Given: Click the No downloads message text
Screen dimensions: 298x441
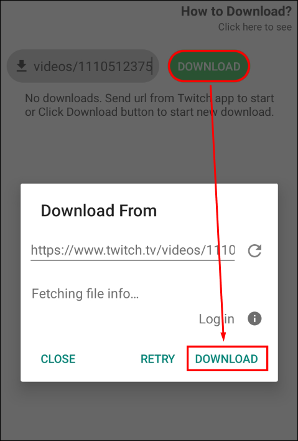Looking at the screenshot, I should click(x=149, y=105).
